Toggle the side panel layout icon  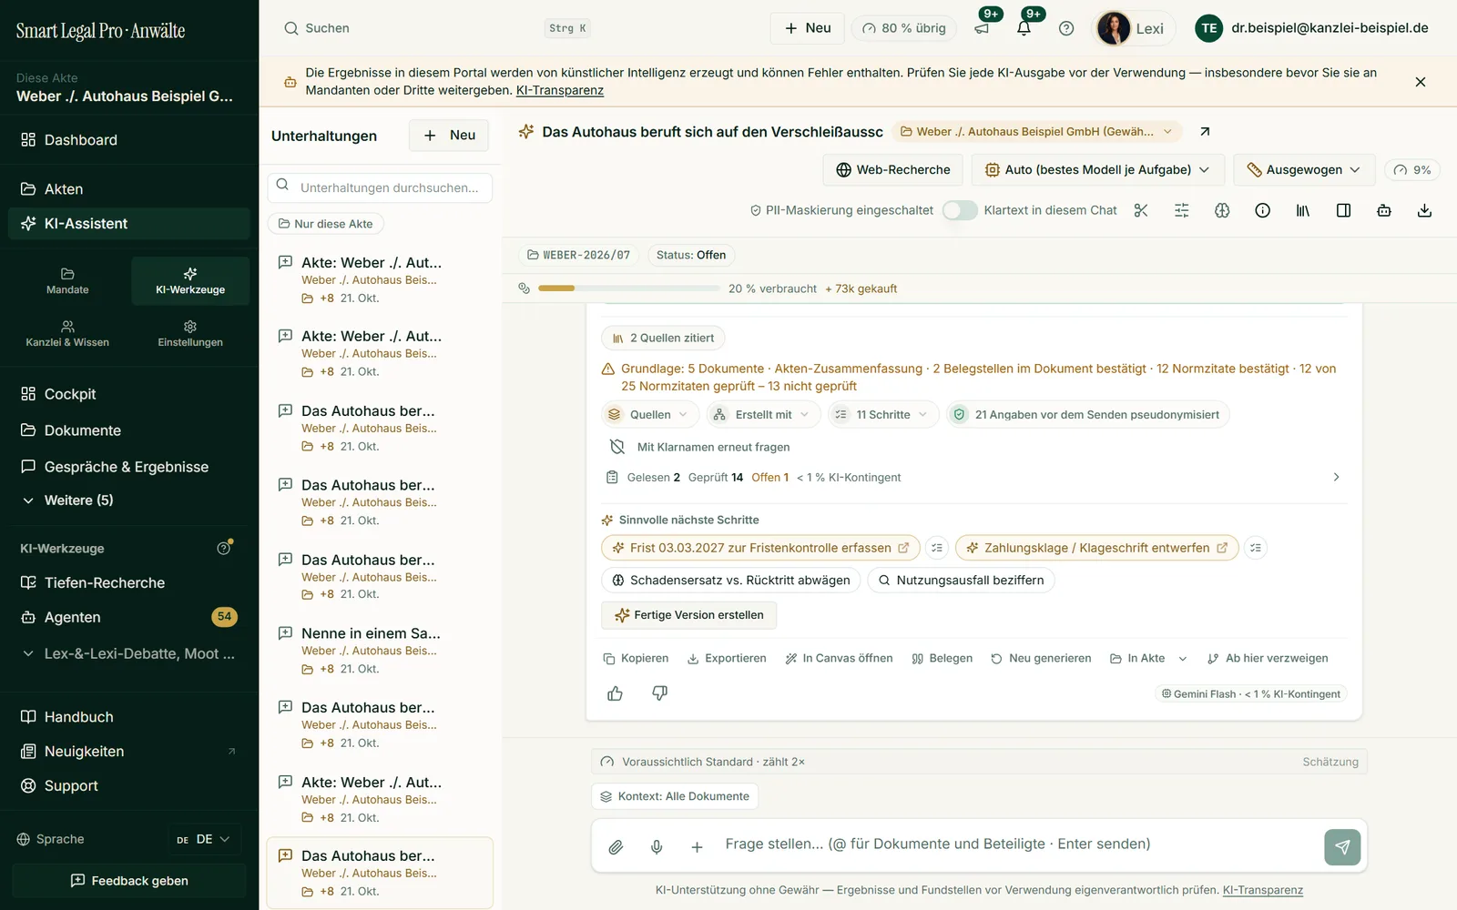click(x=1343, y=210)
